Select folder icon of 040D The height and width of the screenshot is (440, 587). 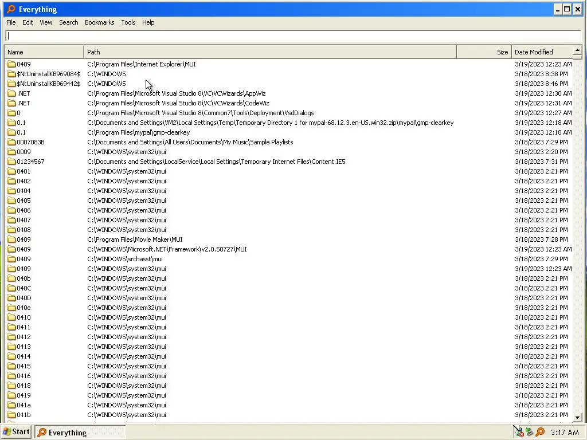(x=11, y=297)
